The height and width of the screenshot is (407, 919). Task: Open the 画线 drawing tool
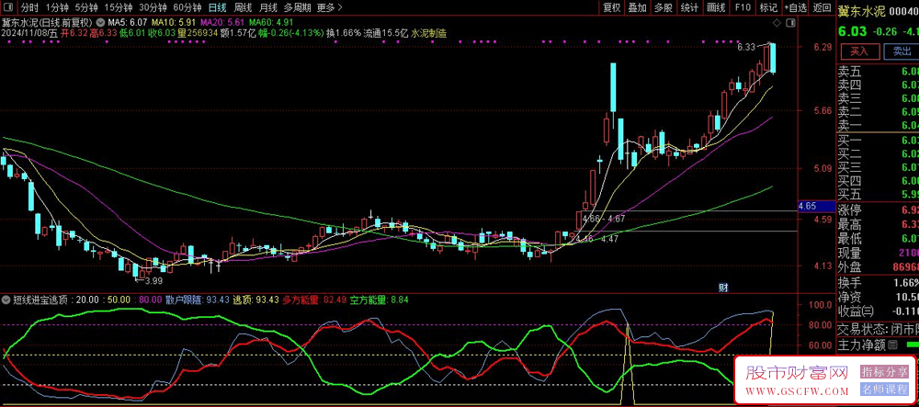pos(717,7)
